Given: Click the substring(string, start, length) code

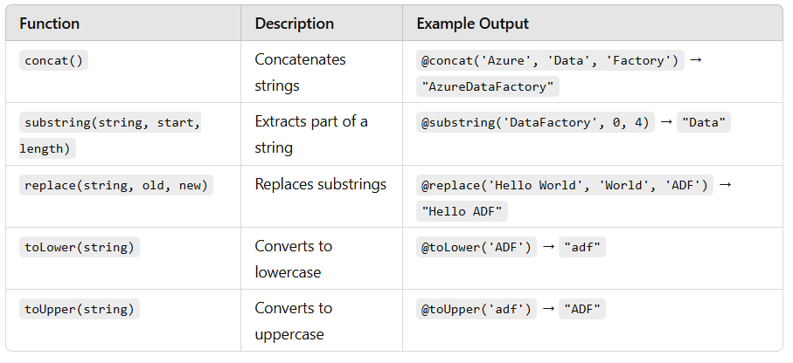Looking at the screenshot, I should [x=110, y=135].
